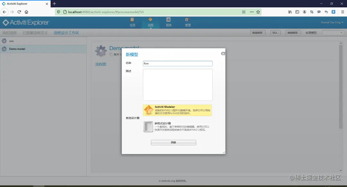Image resolution: width=347 pixels, height=187 pixels.
Task: Click the address bar URL
Action: pos(106,12)
